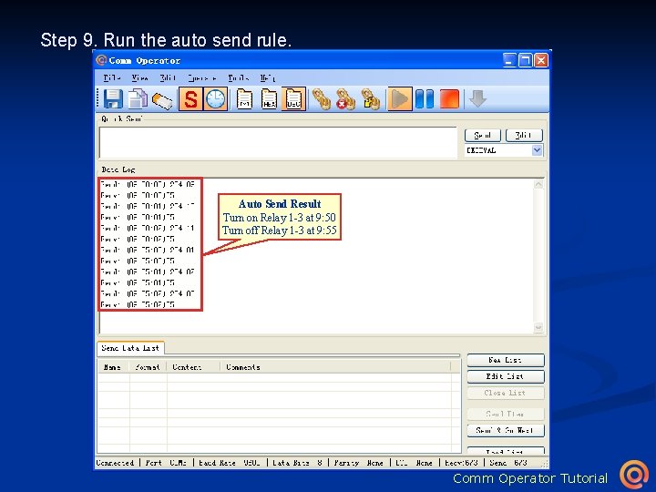656x492 pixels.
Task: Maximize the Comm Operator window
Action: click(x=525, y=61)
